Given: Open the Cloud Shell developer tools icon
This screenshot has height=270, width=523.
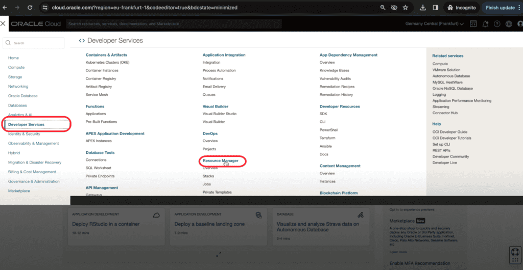Looking at the screenshot, I should coord(473,24).
